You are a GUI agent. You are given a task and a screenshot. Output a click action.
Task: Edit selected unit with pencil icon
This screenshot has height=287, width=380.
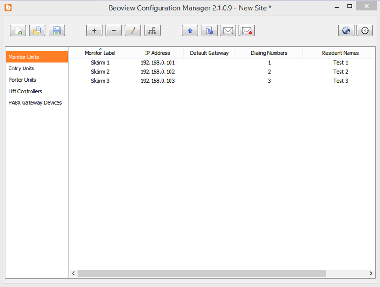click(x=133, y=31)
